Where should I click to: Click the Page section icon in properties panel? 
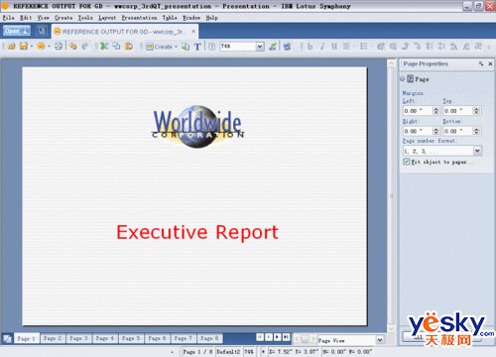(x=410, y=78)
